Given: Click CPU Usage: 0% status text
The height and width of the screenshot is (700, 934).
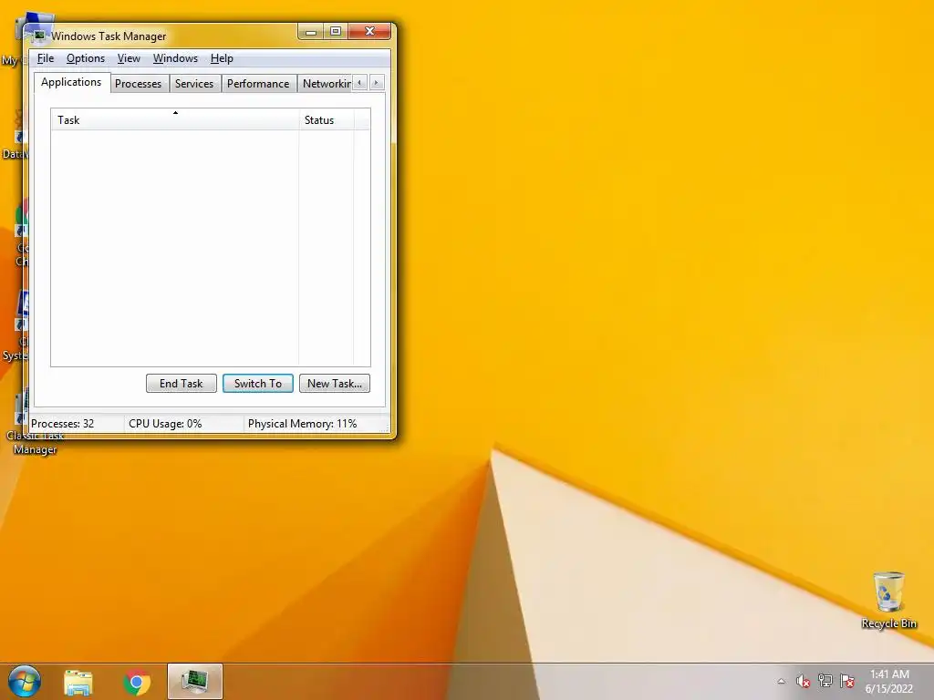Looking at the screenshot, I should [165, 424].
